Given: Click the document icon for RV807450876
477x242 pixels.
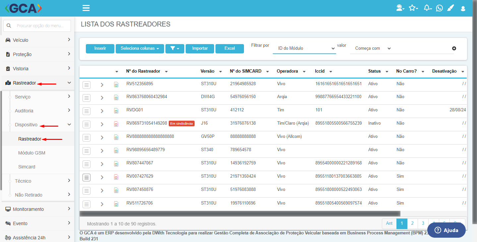Looking at the screenshot, I should tap(116, 190).
